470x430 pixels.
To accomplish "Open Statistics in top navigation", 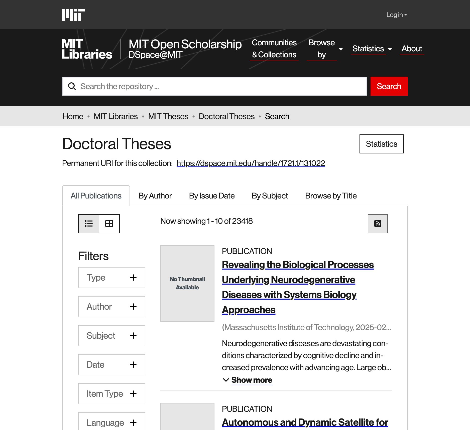I will click(368, 49).
